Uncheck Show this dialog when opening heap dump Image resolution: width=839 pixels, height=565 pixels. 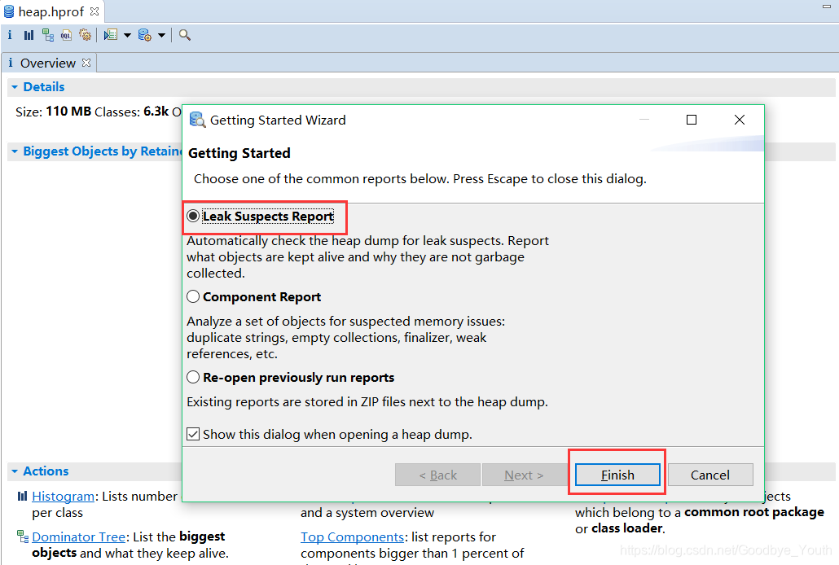coord(193,434)
